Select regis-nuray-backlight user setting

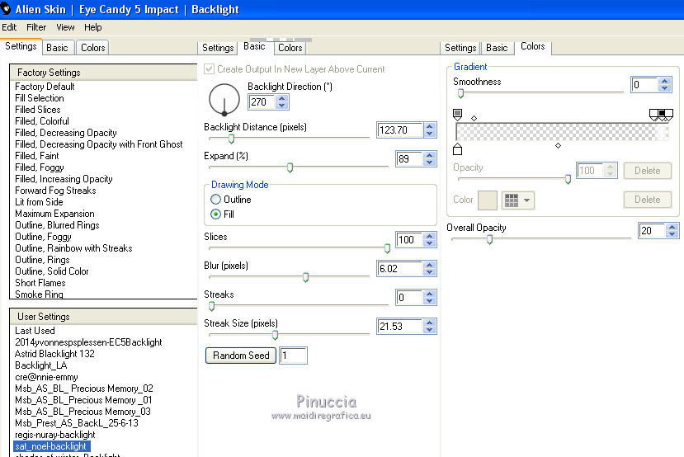click(x=55, y=435)
